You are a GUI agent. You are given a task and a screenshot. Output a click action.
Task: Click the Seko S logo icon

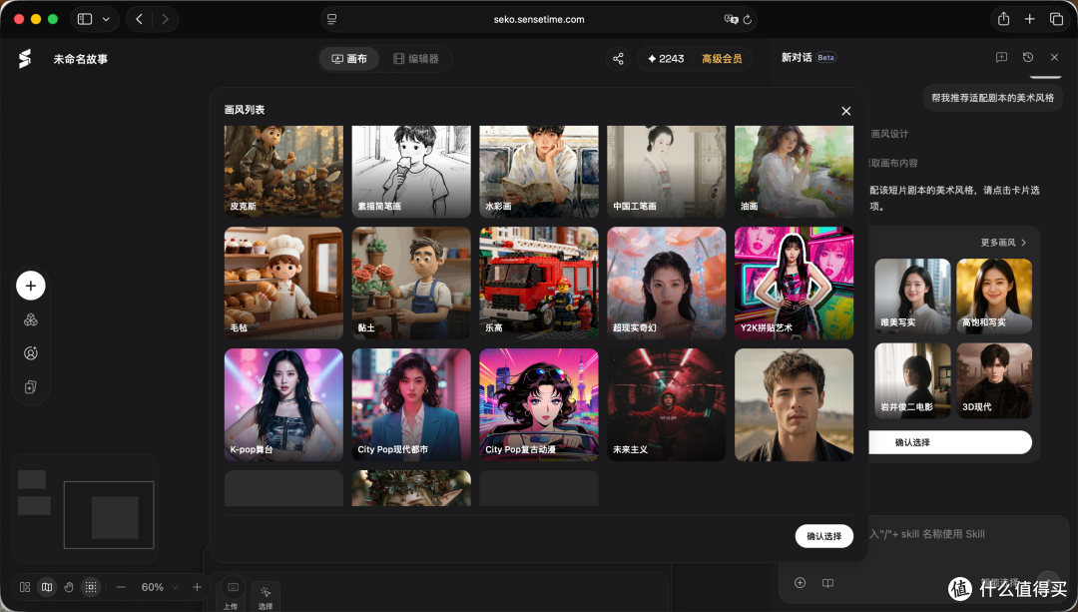coord(25,59)
